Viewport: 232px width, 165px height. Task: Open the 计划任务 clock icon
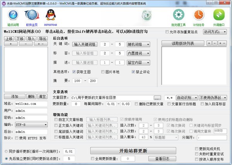(x=199, y=15)
